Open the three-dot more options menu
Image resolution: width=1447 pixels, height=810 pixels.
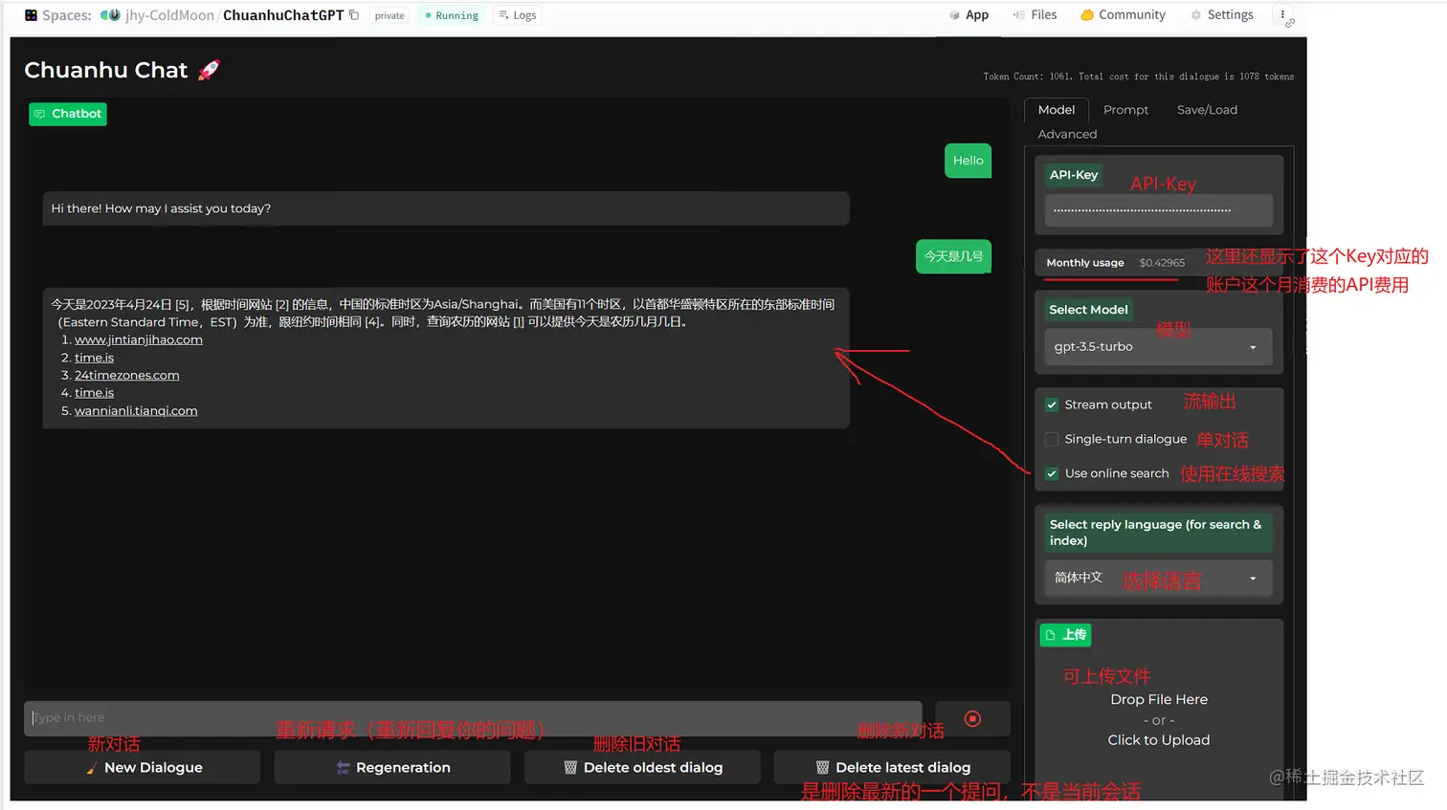1282,14
